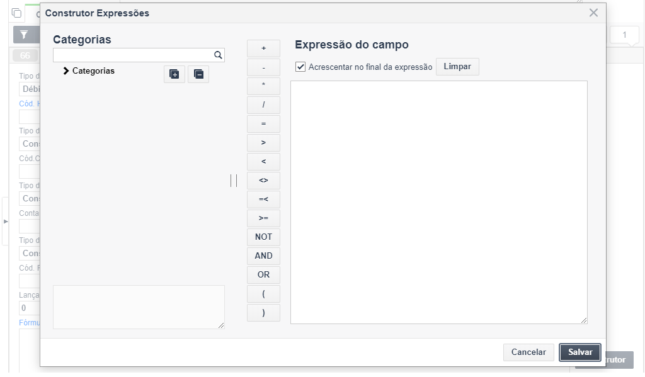This screenshot has height=377, width=645.
Task: Click the page number 1 box behind dialog
Action: tap(624, 35)
